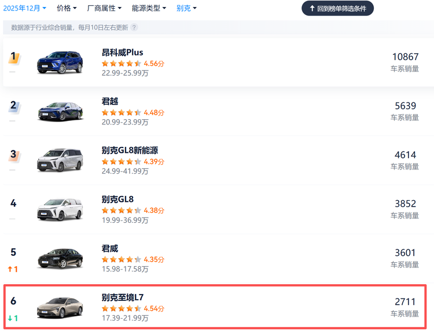Open the 昂科威Plus model title link
Image resolution: width=434 pixels, height=331 pixels.
pos(122,52)
